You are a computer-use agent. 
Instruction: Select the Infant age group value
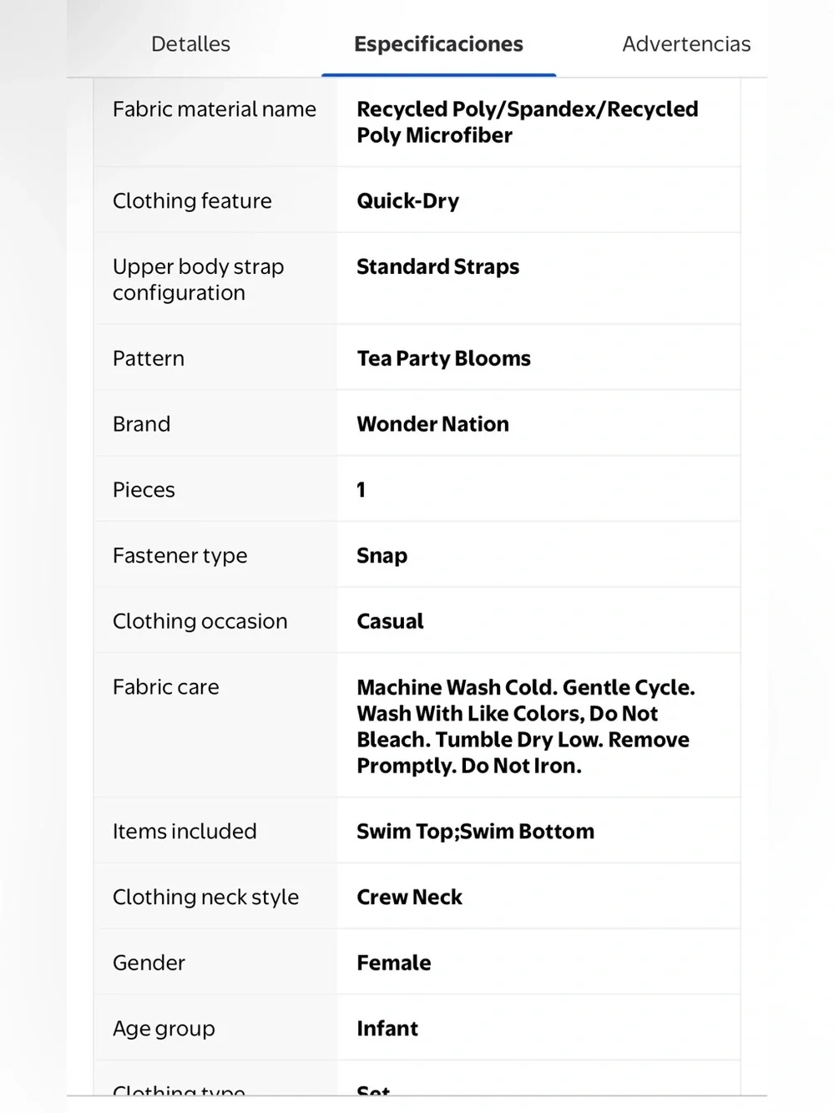pyautogui.click(x=387, y=1029)
